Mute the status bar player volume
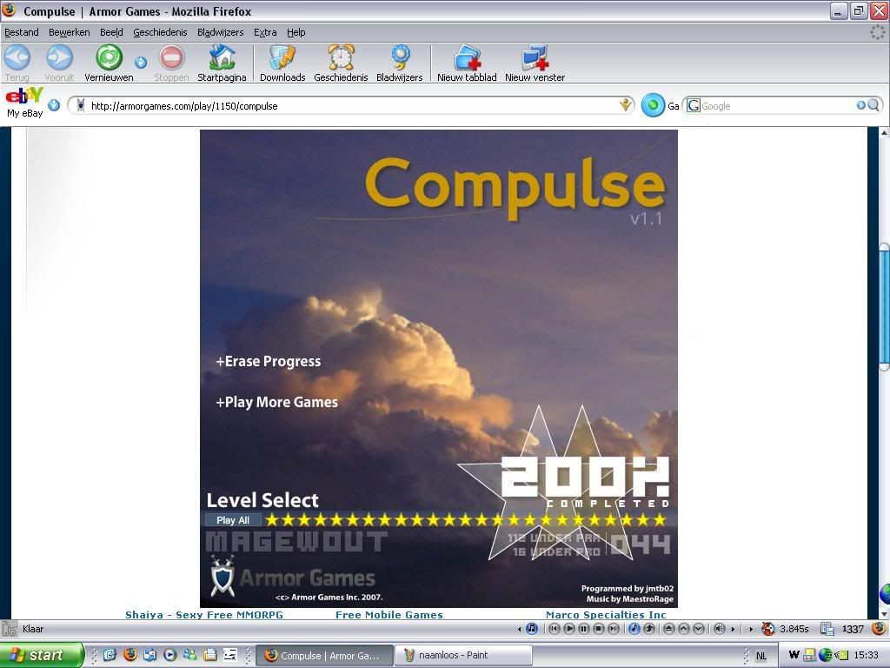This screenshot has height=668, width=890. (719, 629)
